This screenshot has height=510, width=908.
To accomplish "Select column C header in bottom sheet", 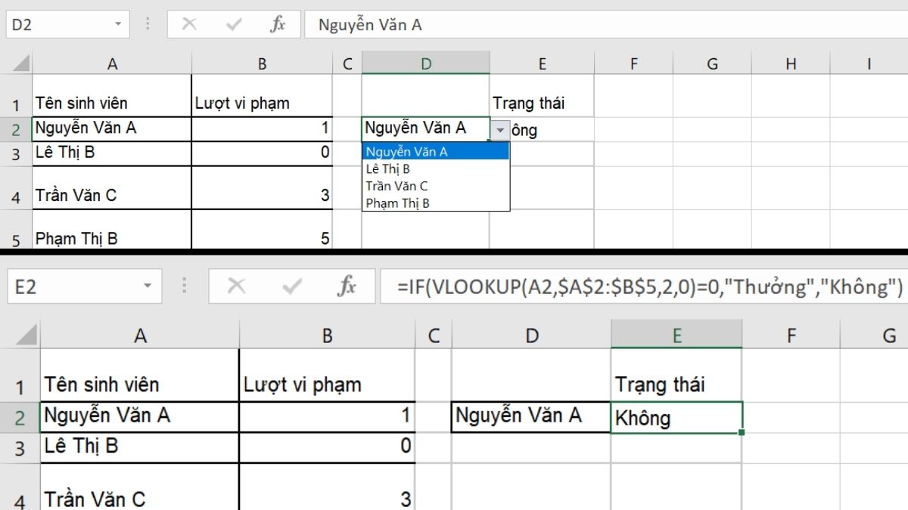I will [x=434, y=335].
